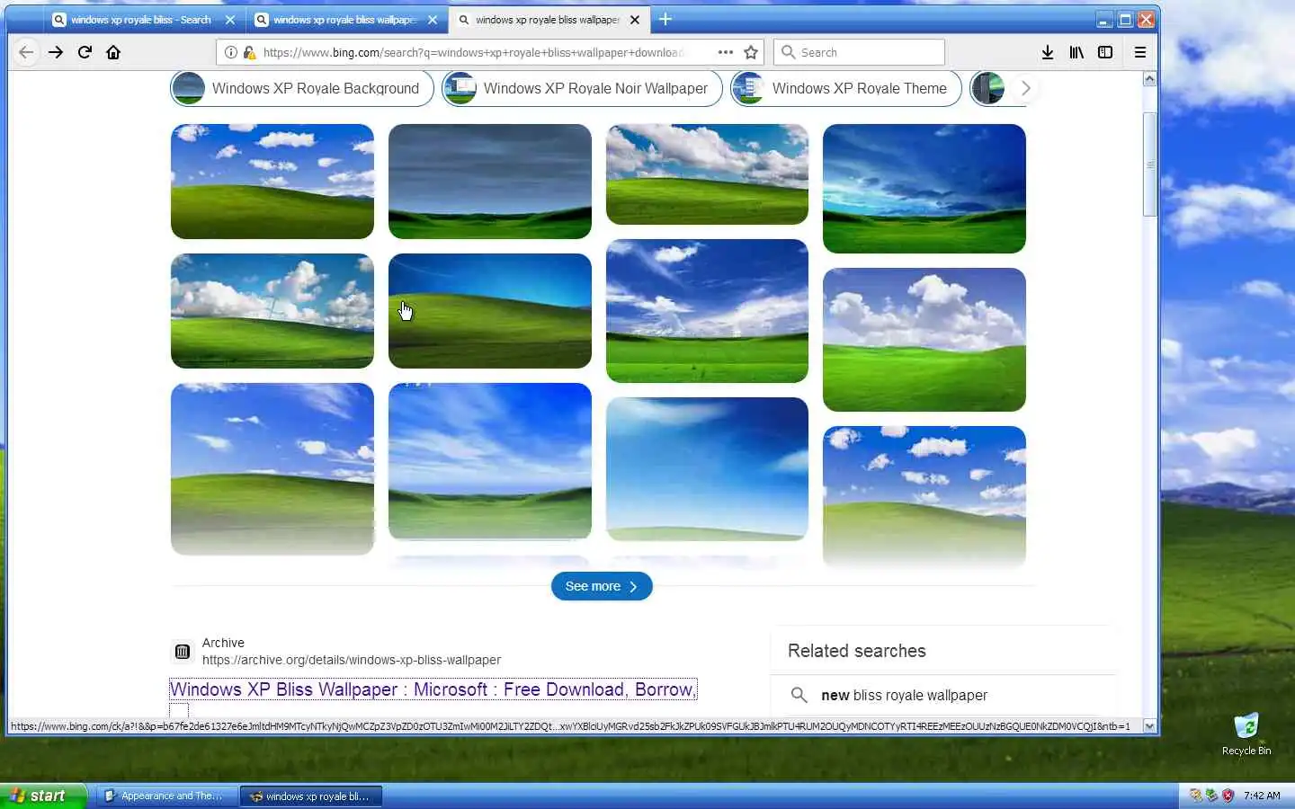Open the page actions three-dot menu

726,52
